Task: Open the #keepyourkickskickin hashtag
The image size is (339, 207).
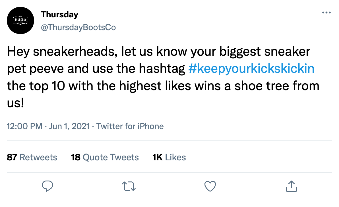Action: click(251, 69)
